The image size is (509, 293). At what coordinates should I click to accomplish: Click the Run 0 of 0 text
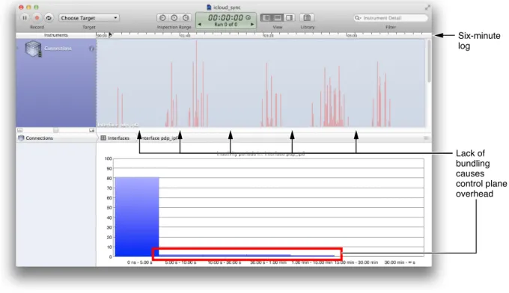(x=225, y=25)
